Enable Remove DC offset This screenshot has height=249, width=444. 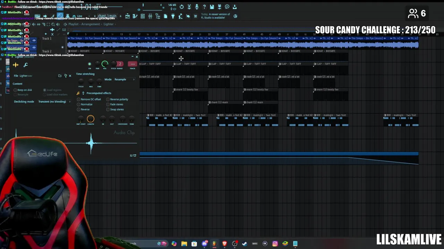[89, 99]
